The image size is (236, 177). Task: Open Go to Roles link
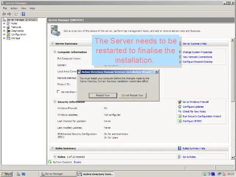pos(189,157)
